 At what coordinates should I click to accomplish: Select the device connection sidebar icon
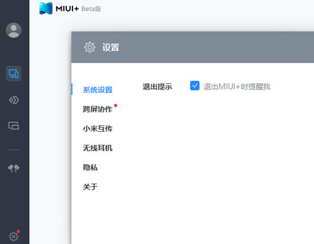point(14,74)
